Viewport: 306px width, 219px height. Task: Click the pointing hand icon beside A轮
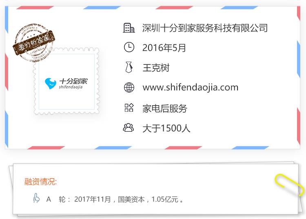coord(36,198)
